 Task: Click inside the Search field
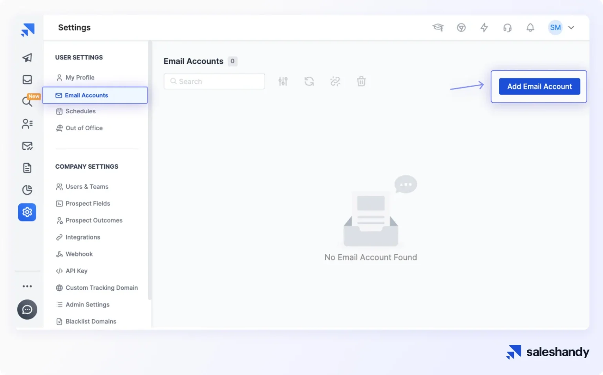(x=214, y=81)
